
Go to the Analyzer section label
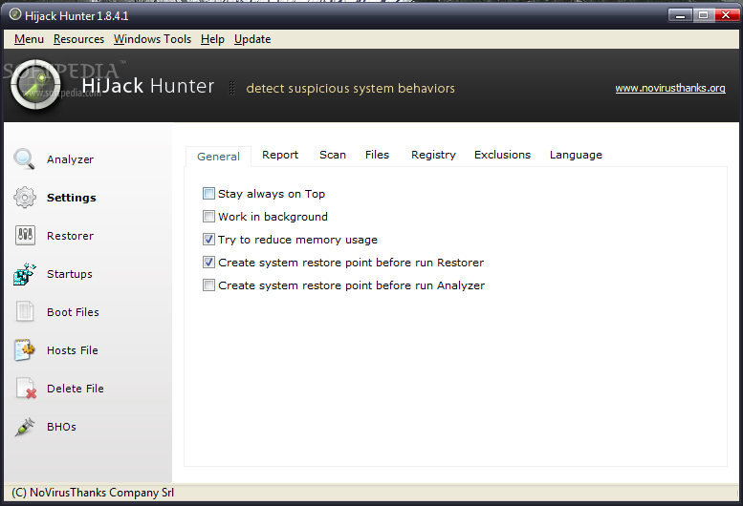tap(70, 159)
